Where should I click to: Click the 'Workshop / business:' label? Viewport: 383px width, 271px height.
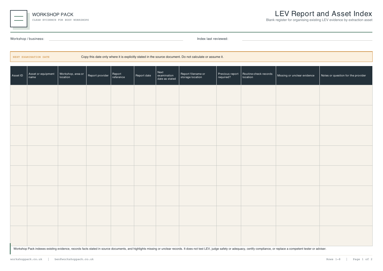27,39
